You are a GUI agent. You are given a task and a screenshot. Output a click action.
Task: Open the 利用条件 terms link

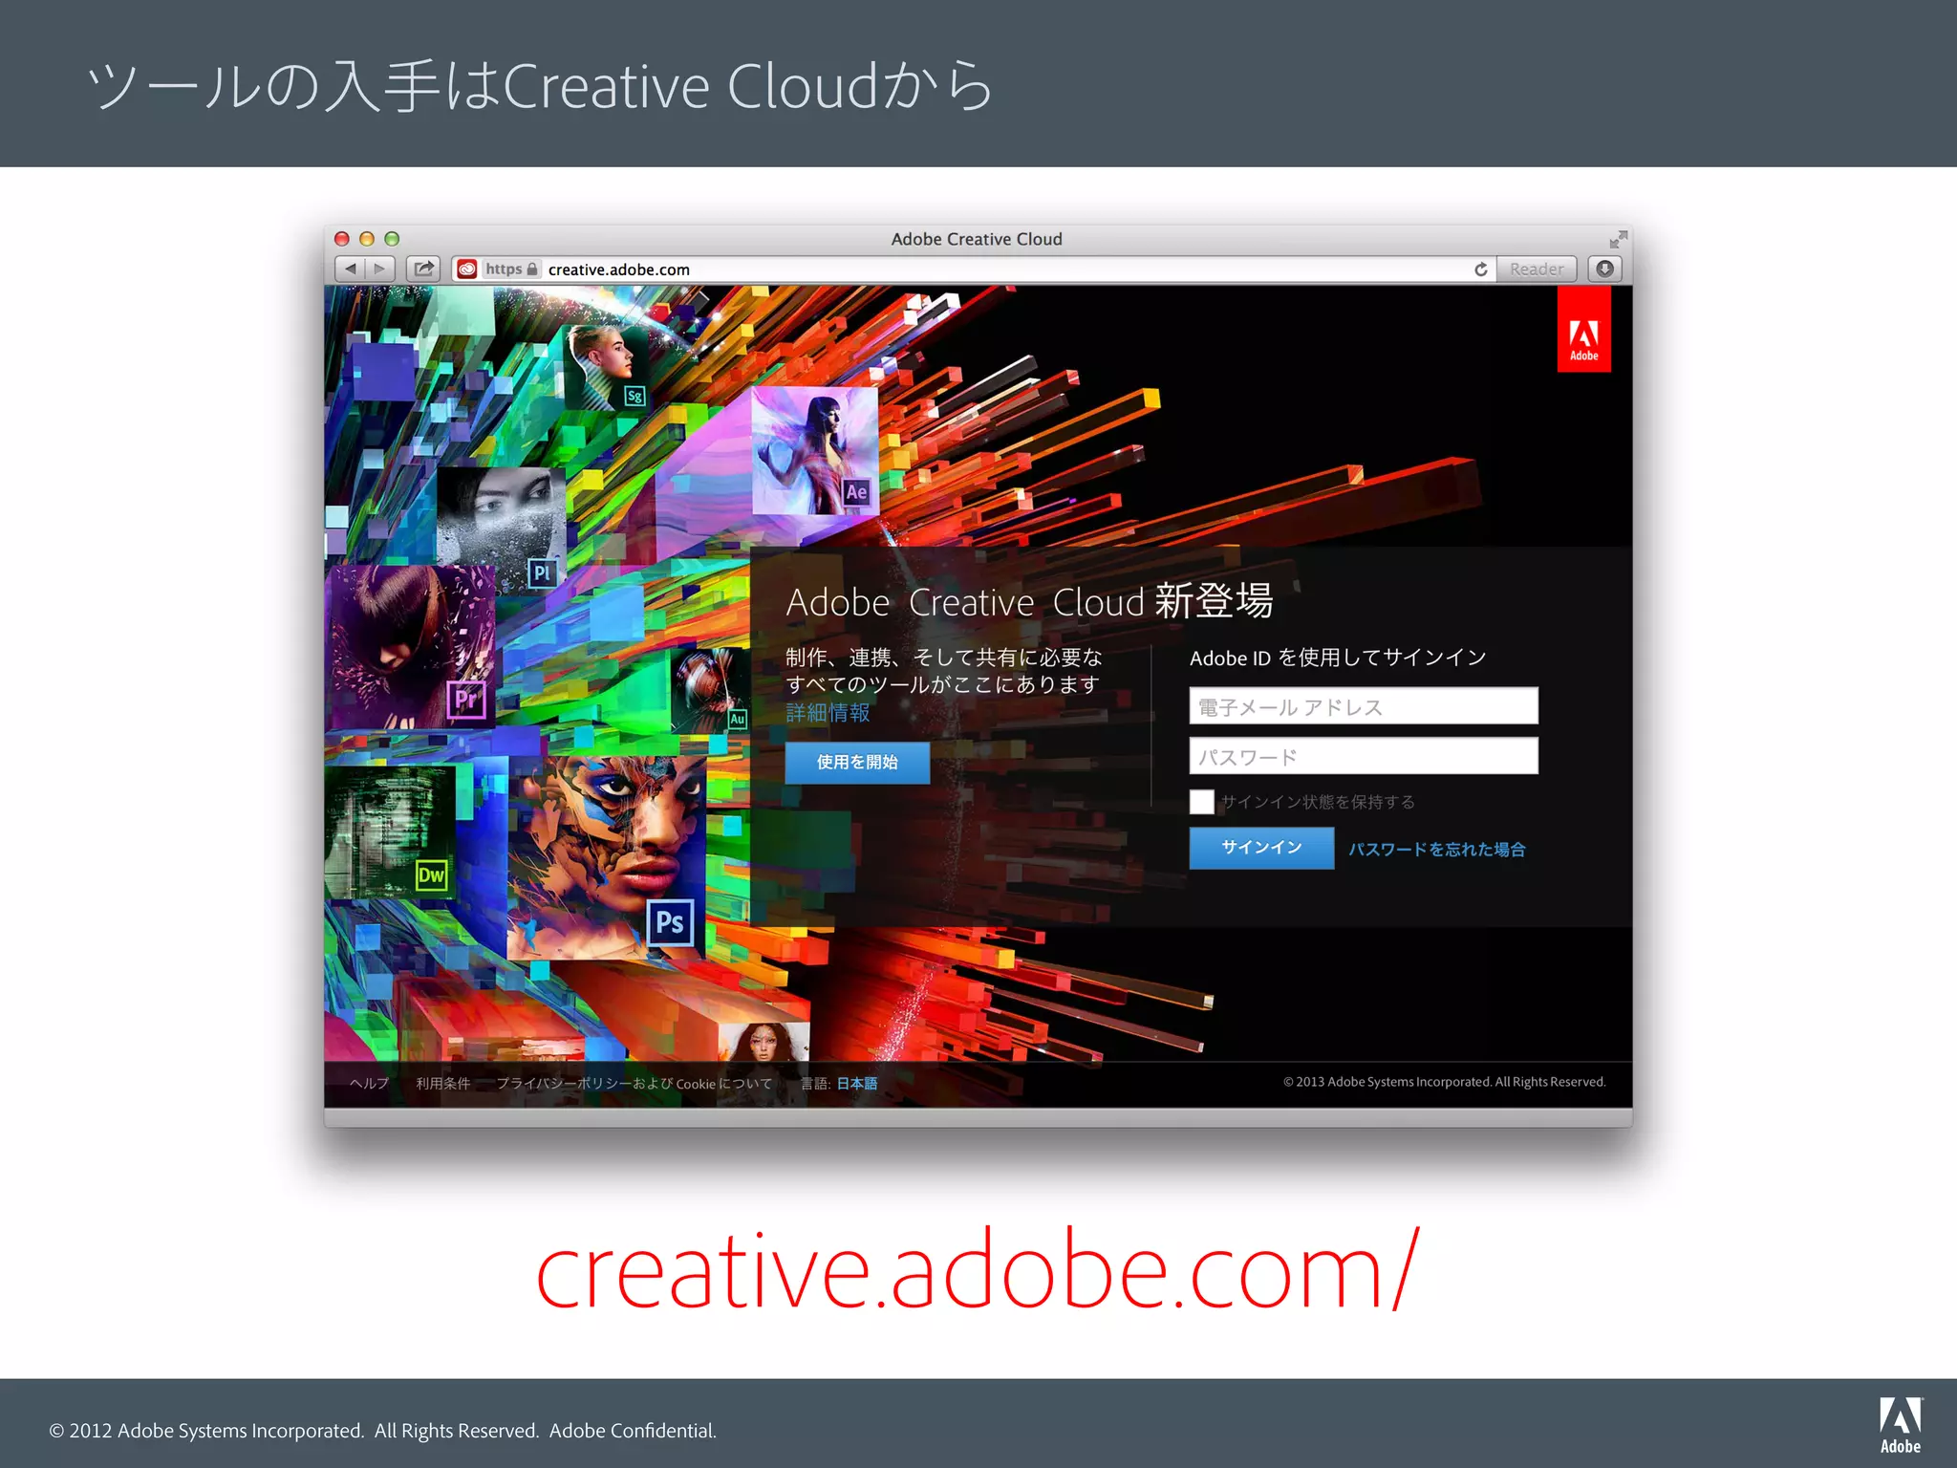pos(442,1083)
